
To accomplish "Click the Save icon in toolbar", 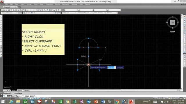I will coord(6,10).
